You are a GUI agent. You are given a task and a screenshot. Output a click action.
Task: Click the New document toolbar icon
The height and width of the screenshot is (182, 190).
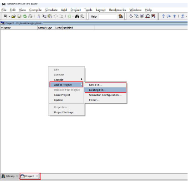pos(5,16)
